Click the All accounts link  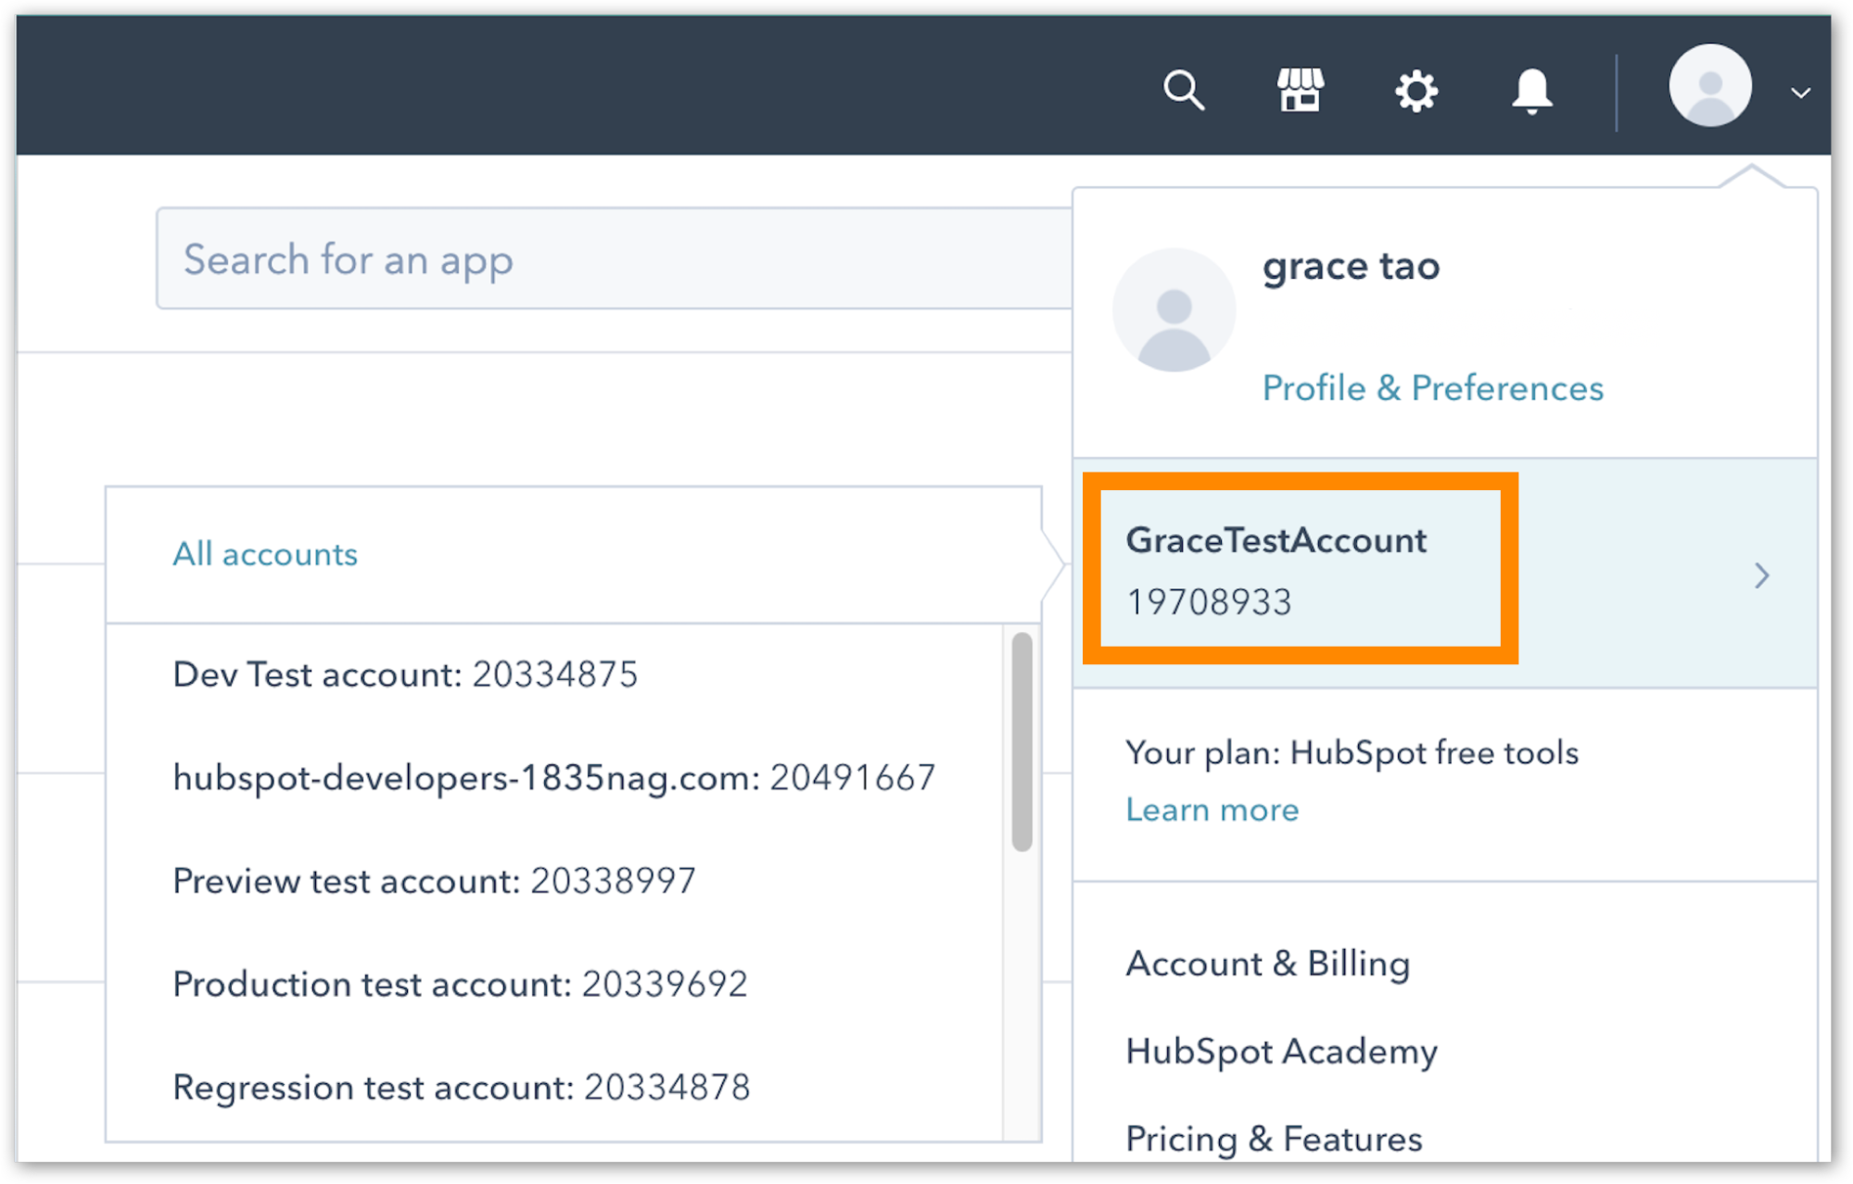[x=265, y=554]
